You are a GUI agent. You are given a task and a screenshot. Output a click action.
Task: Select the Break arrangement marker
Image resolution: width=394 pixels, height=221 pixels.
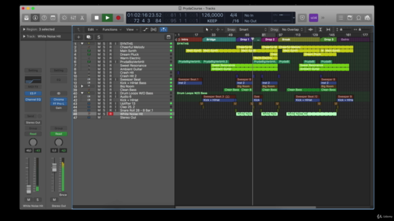[299, 39]
